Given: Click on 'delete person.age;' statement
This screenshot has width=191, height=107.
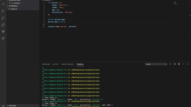Looking at the screenshot, I should (56, 19).
